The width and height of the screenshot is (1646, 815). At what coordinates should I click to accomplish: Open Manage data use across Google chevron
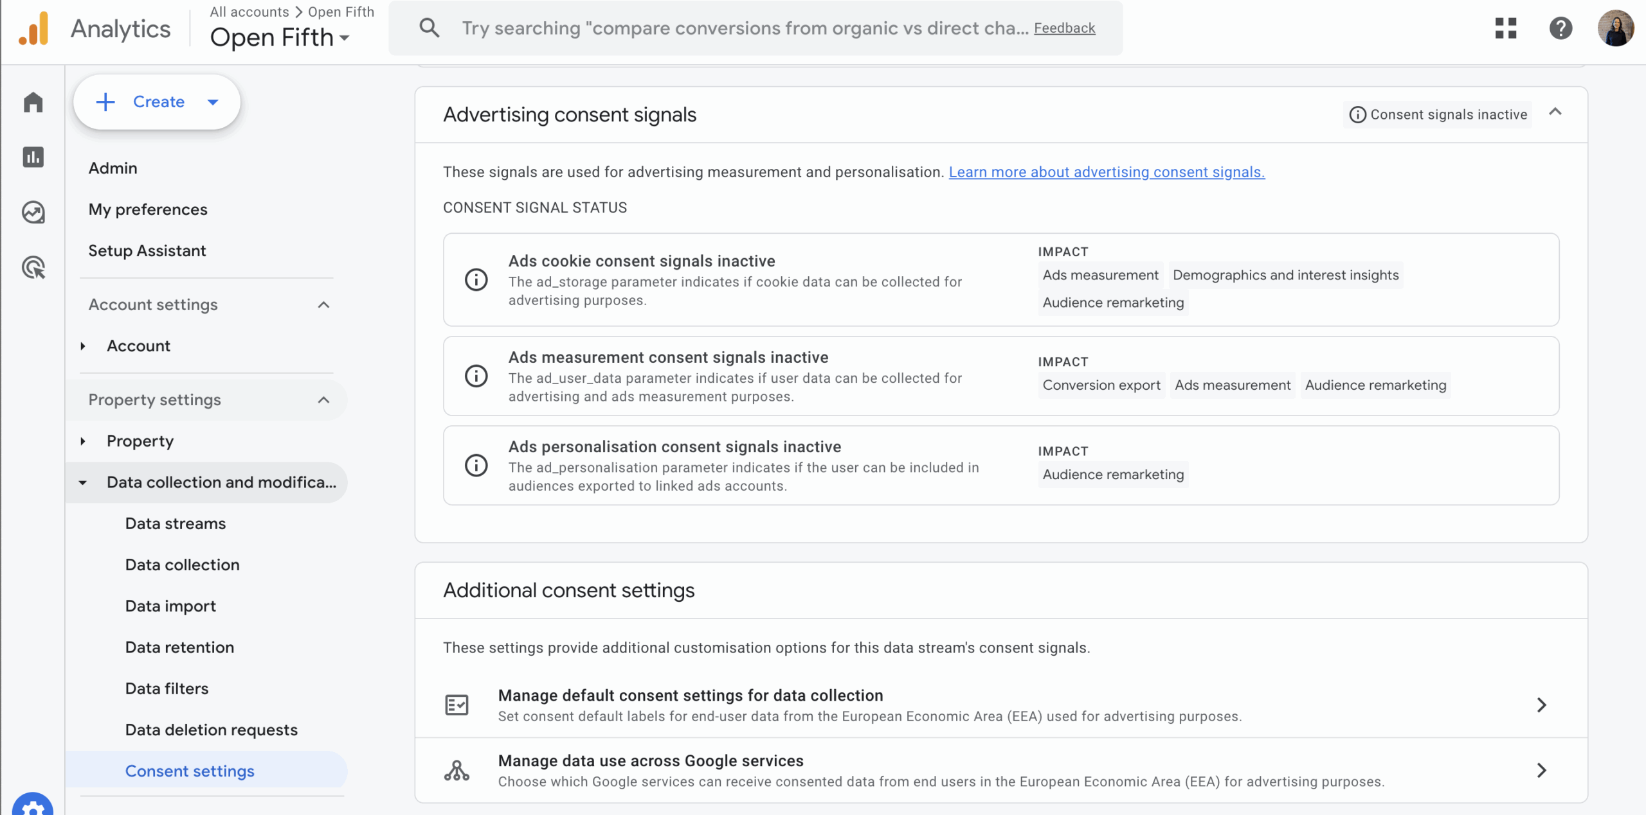point(1542,771)
